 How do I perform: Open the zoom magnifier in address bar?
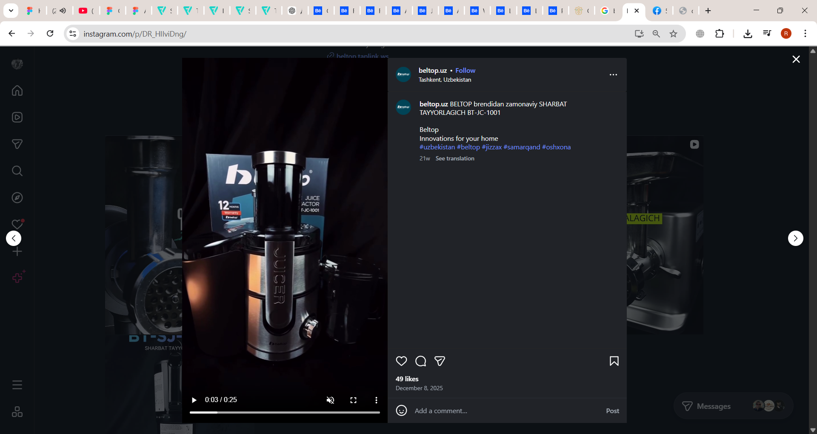pos(656,34)
